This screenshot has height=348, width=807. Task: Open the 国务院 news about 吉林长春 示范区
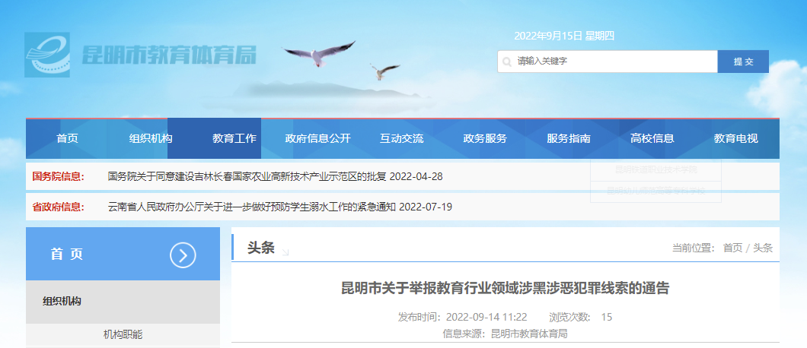[x=275, y=177]
